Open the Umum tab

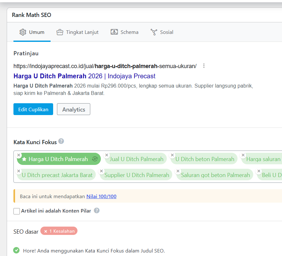[x=32, y=32]
